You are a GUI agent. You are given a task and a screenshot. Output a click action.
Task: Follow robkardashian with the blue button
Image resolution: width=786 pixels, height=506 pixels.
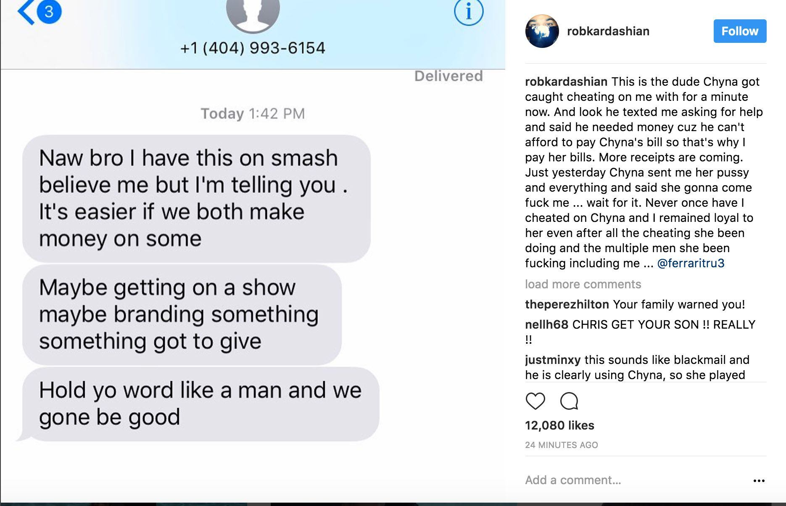(x=740, y=31)
